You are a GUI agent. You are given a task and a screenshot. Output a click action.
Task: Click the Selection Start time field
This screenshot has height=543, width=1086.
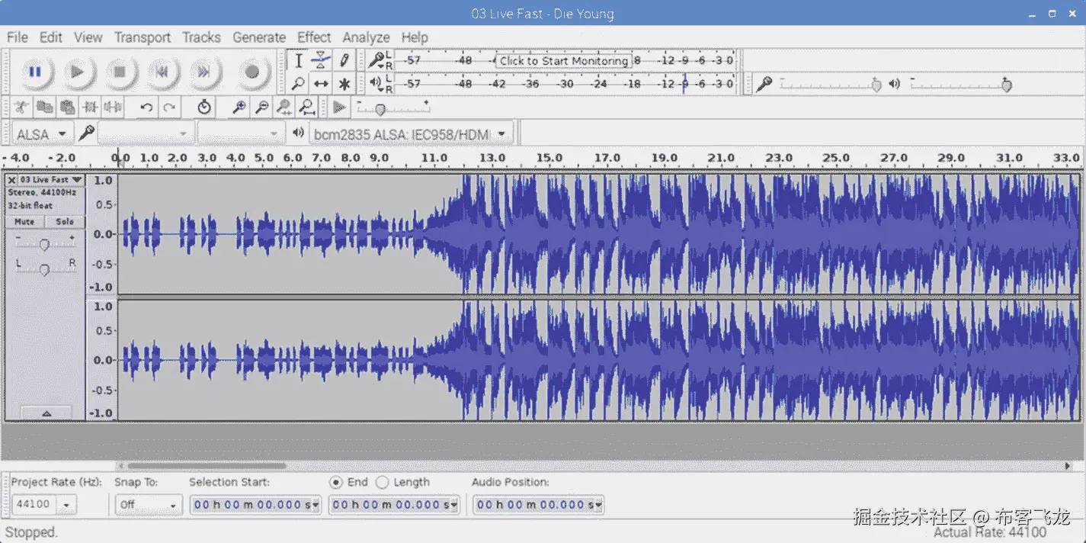tap(255, 505)
